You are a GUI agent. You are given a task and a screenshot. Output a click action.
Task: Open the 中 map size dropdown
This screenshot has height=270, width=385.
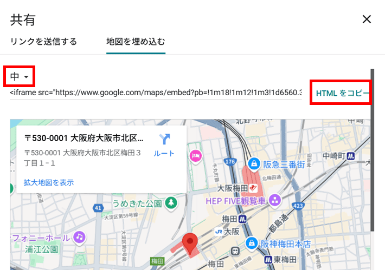click(x=19, y=77)
